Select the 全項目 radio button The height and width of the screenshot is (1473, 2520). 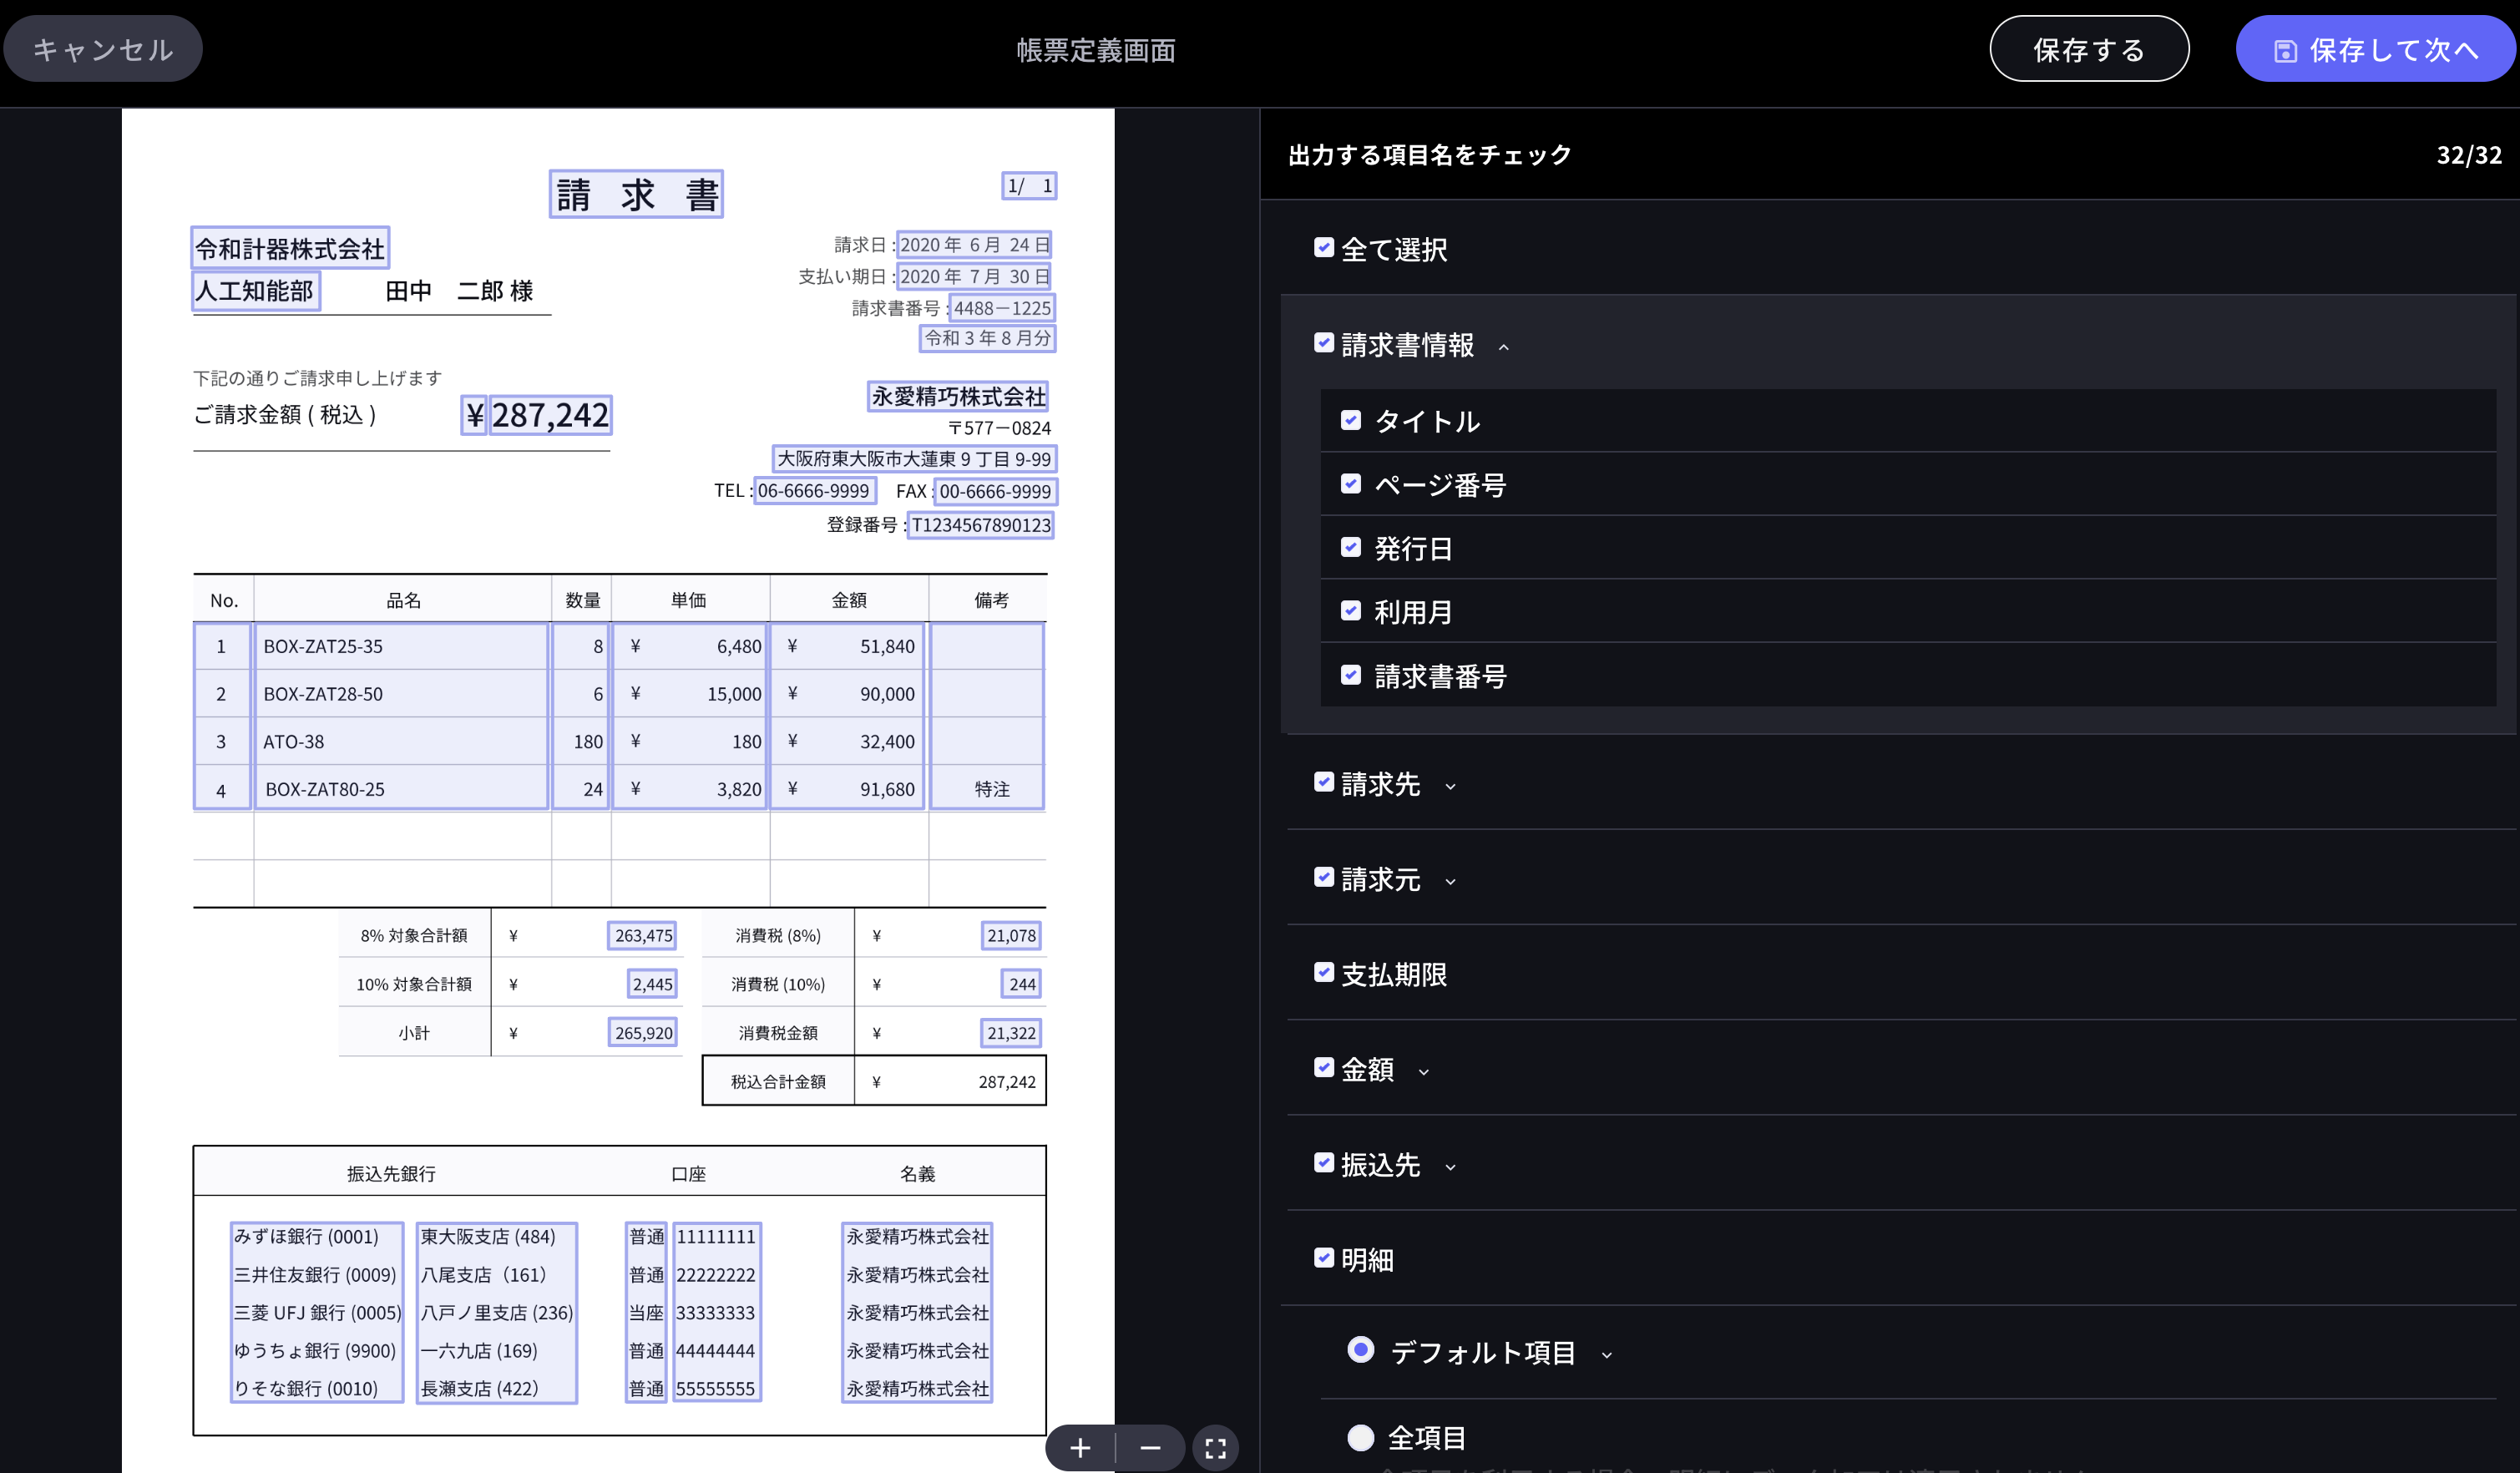(1361, 1438)
